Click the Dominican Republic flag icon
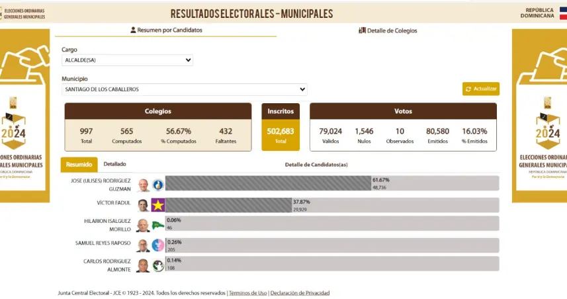This screenshot has width=567, height=299. [x=562, y=12]
